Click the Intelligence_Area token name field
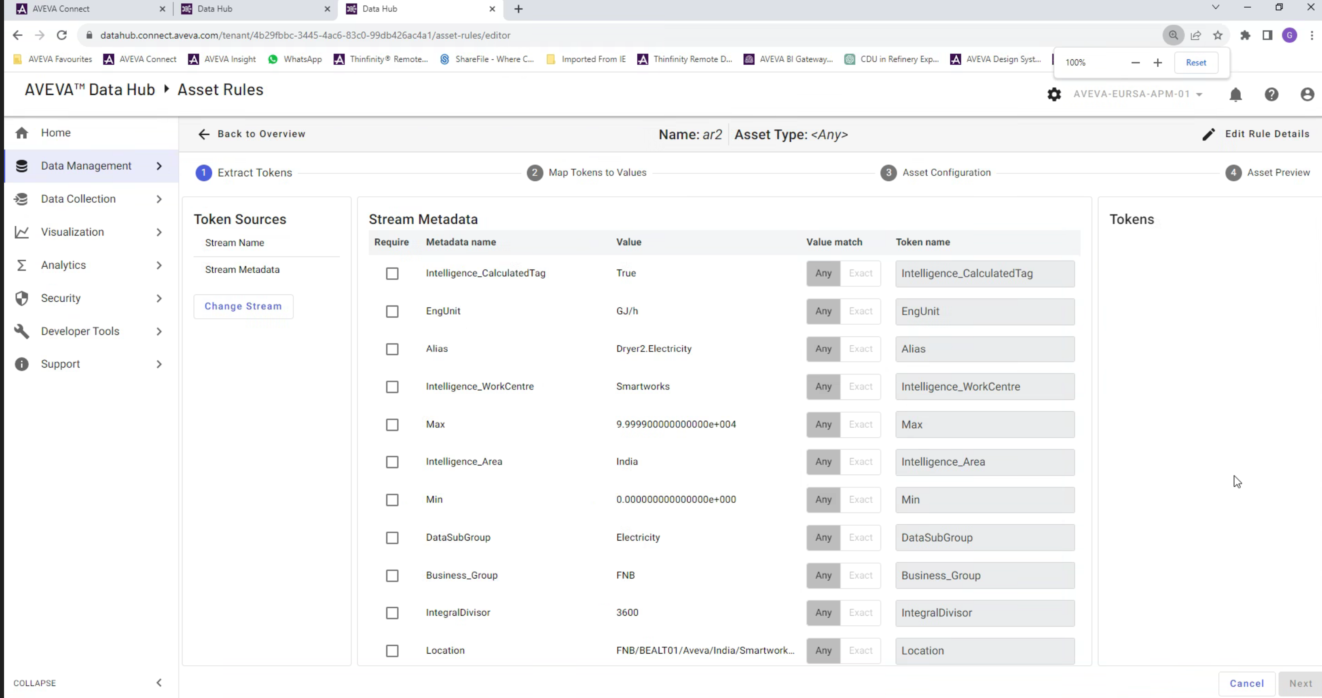This screenshot has width=1322, height=698. pyautogui.click(x=984, y=462)
